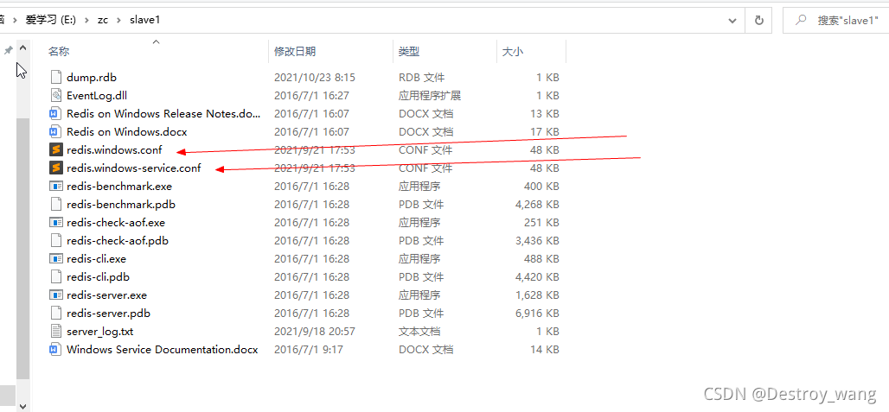Navigate to the zc folder breadcrumb
The width and height of the screenshot is (889, 412).
pyautogui.click(x=102, y=20)
